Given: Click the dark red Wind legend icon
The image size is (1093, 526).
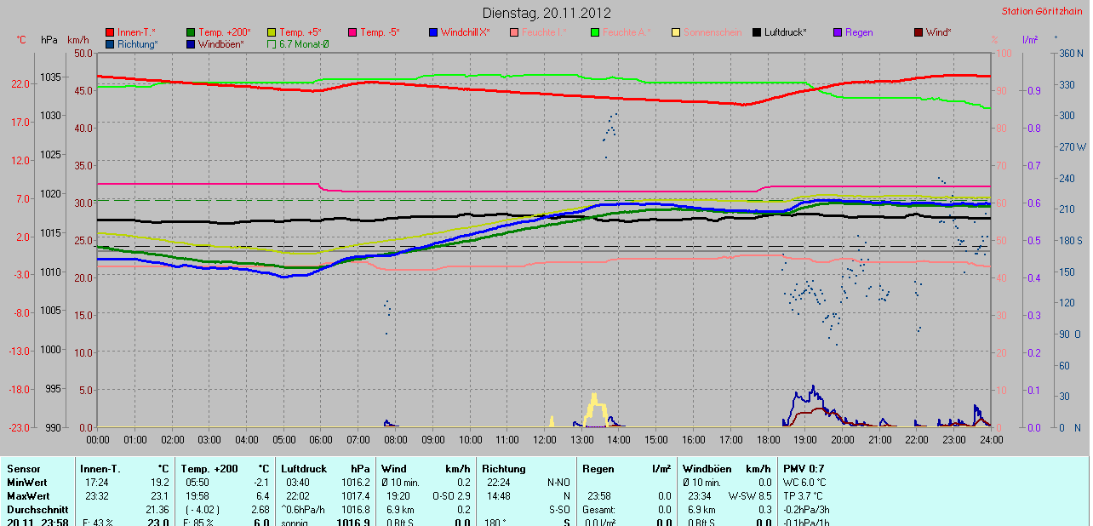Looking at the screenshot, I should click(x=918, y=32).
